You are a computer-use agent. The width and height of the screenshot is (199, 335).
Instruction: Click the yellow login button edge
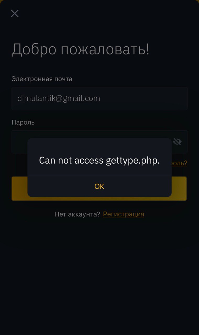pyautogui.click(x=179, y=188)
